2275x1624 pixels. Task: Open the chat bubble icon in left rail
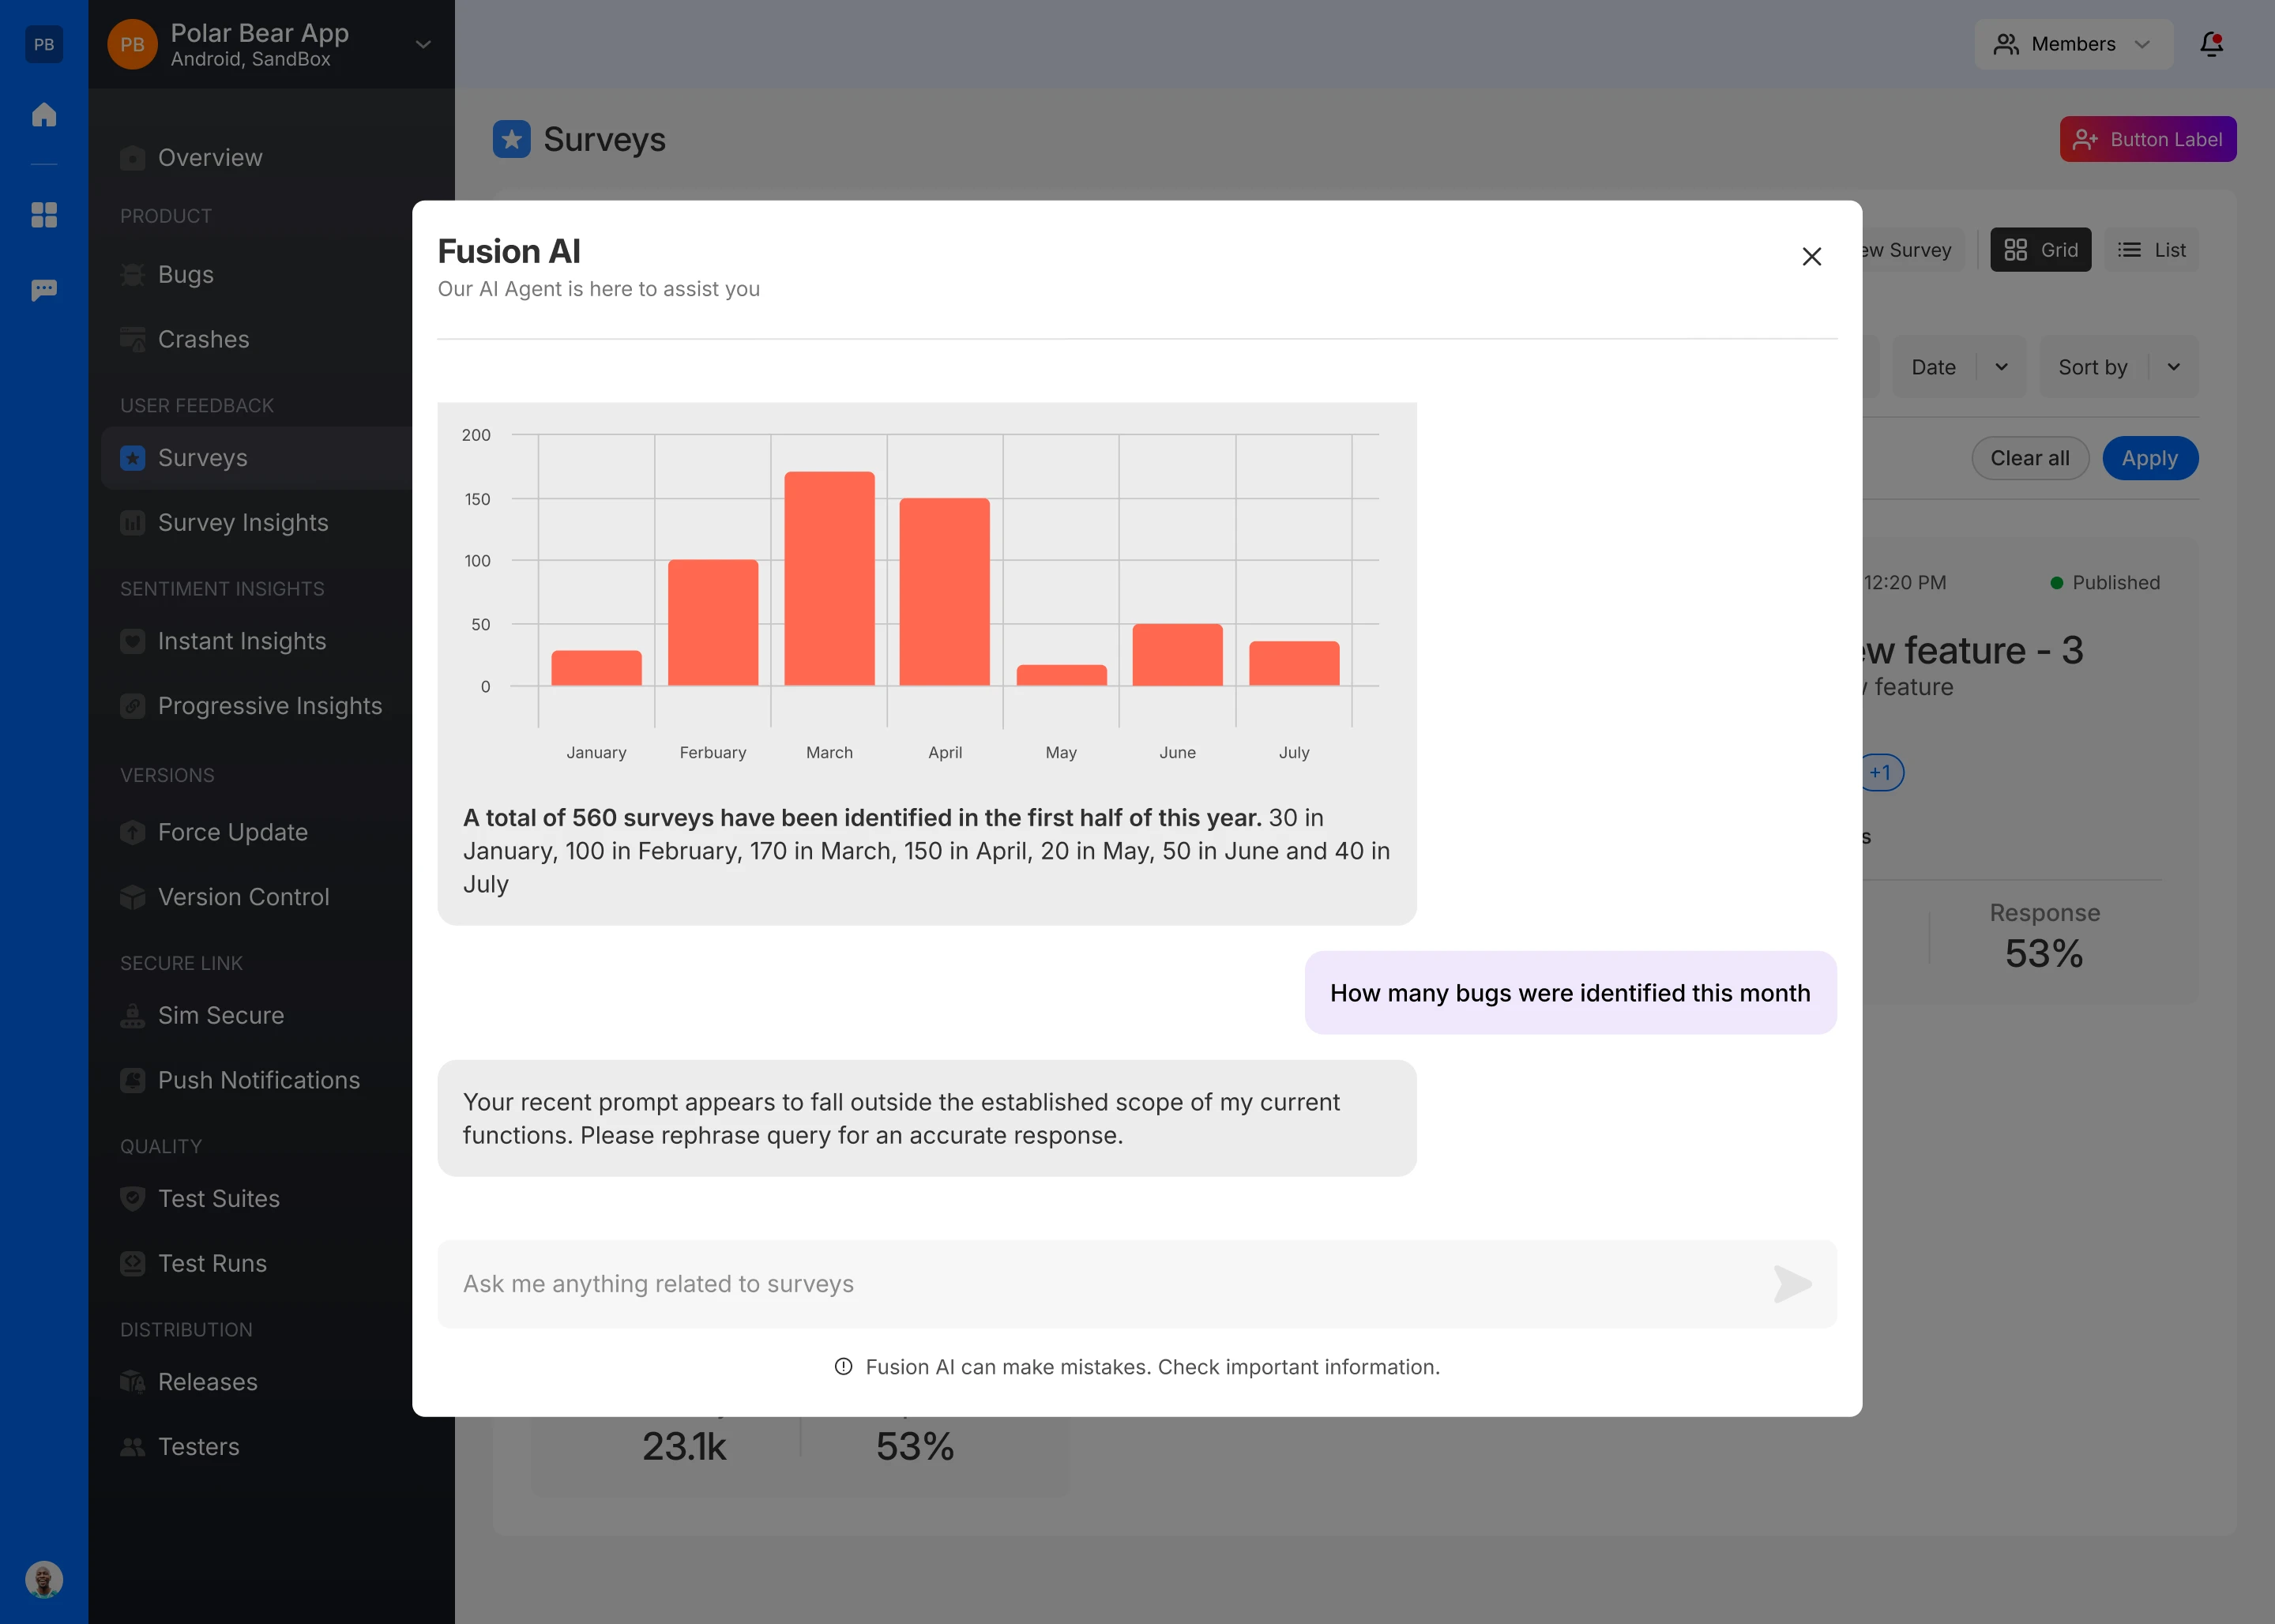tap(44, 290)
